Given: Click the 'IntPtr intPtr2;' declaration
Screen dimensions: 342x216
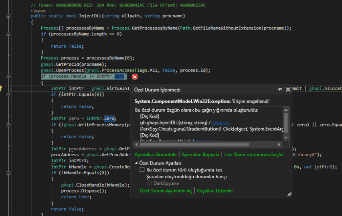Looking at the screenshot, I should tap(70, 161).
